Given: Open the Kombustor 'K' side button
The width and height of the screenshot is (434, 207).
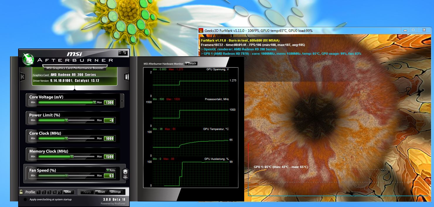Looking at the screenshot, I should [22, 77].
